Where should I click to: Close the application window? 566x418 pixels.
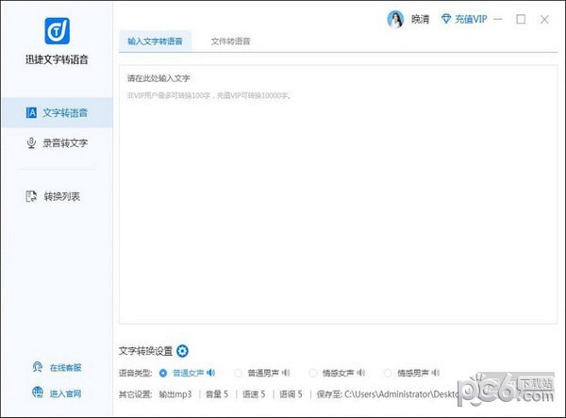coord(544,20)
